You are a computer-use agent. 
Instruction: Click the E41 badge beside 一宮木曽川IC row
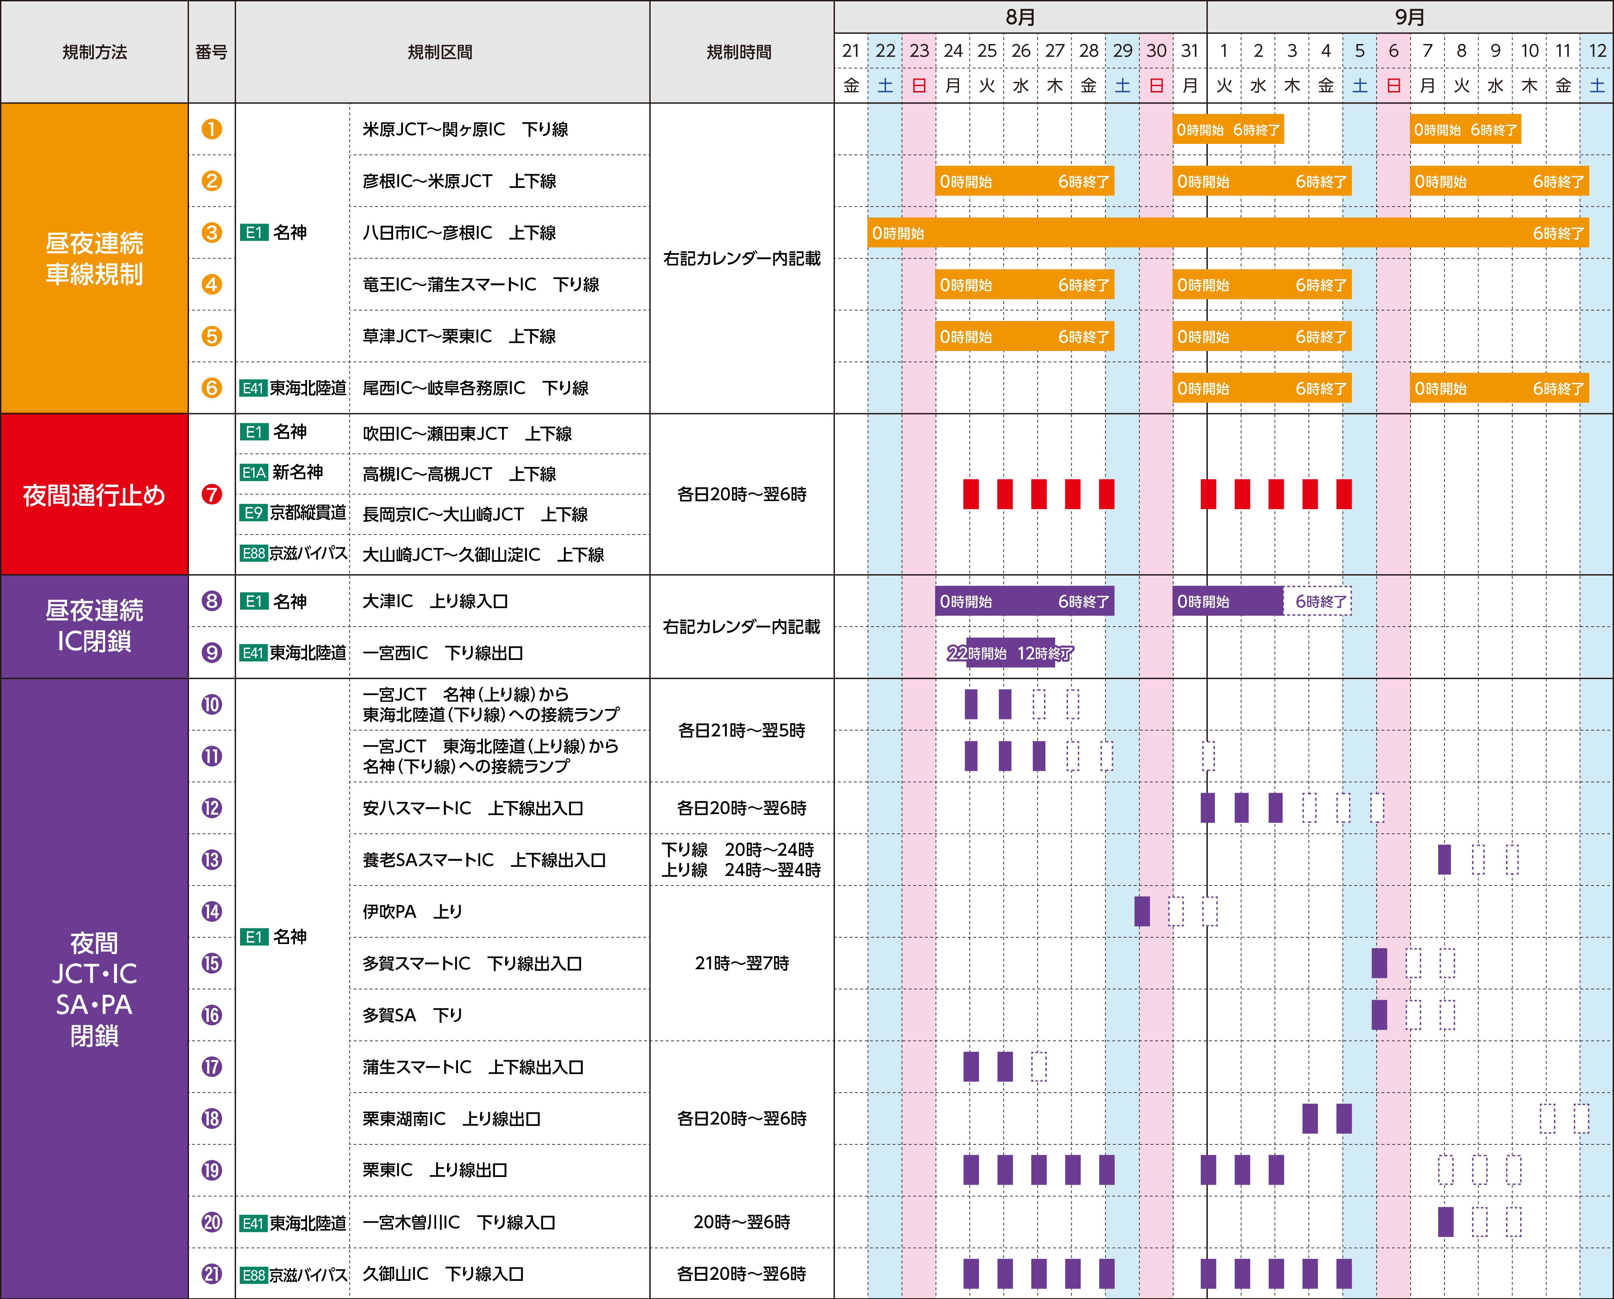point(254,1223)
